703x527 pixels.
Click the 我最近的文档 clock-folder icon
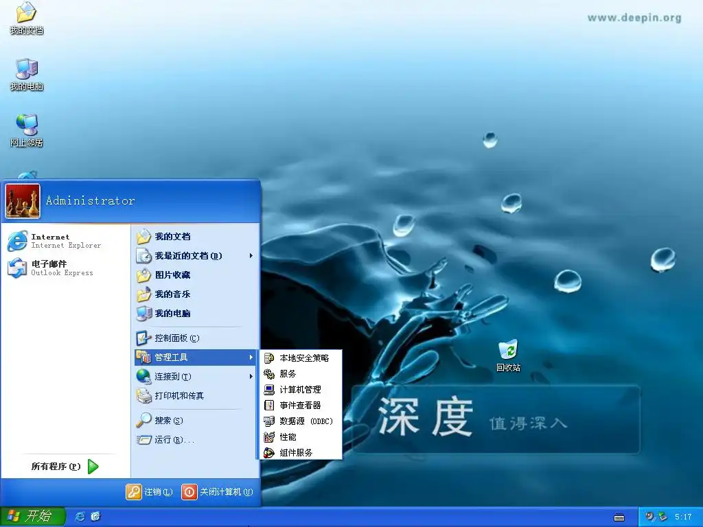pyautogui.click(x=143, y=256)
